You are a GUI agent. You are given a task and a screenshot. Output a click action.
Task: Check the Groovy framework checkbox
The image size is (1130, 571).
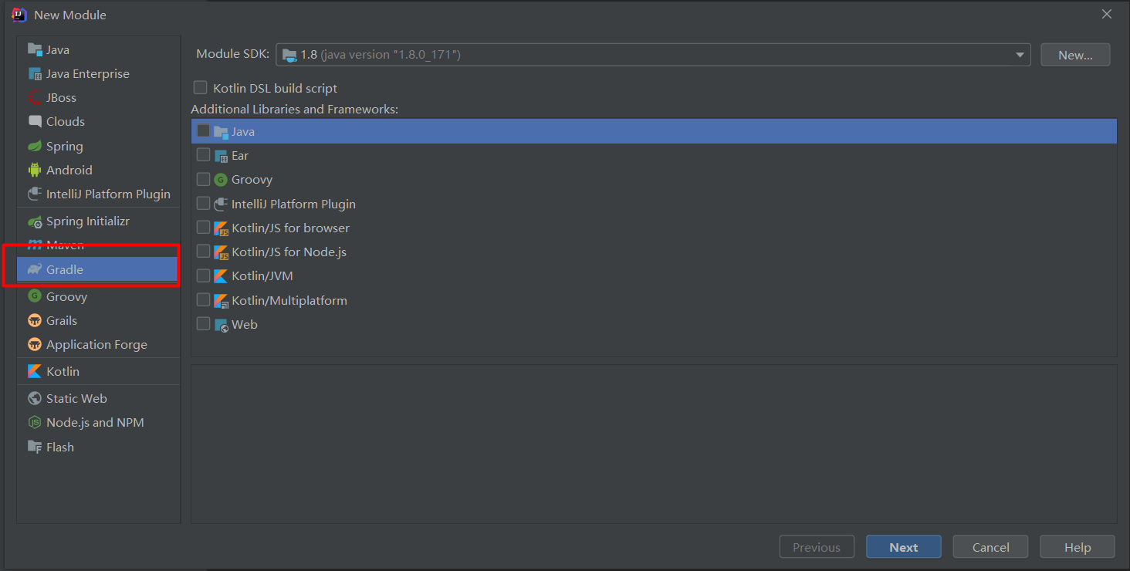204,179
